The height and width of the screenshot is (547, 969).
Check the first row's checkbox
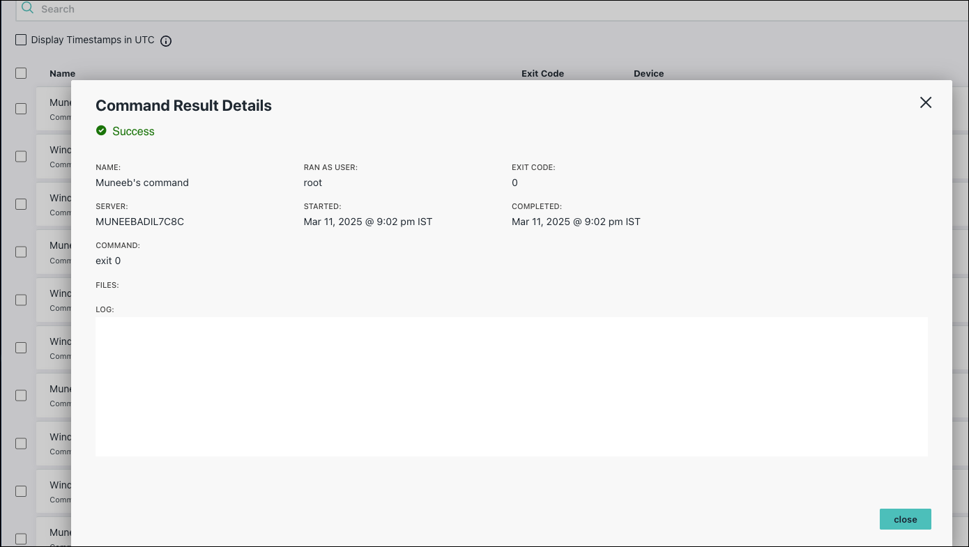[x=21, y=109]
